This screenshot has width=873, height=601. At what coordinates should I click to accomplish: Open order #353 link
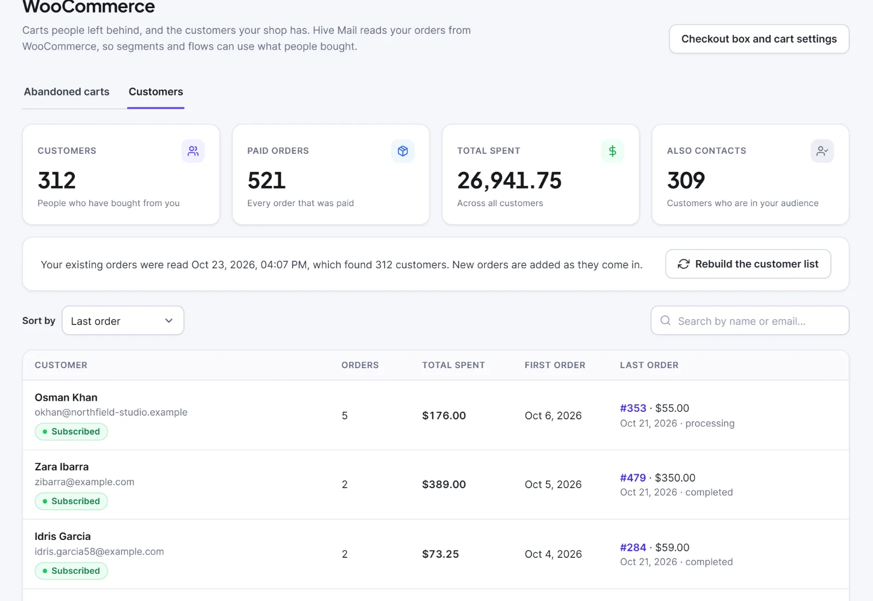(633, 408)
